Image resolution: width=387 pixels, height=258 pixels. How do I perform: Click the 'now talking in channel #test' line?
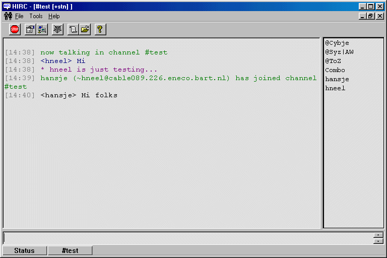pyautogui.click(x=104, y=52)
